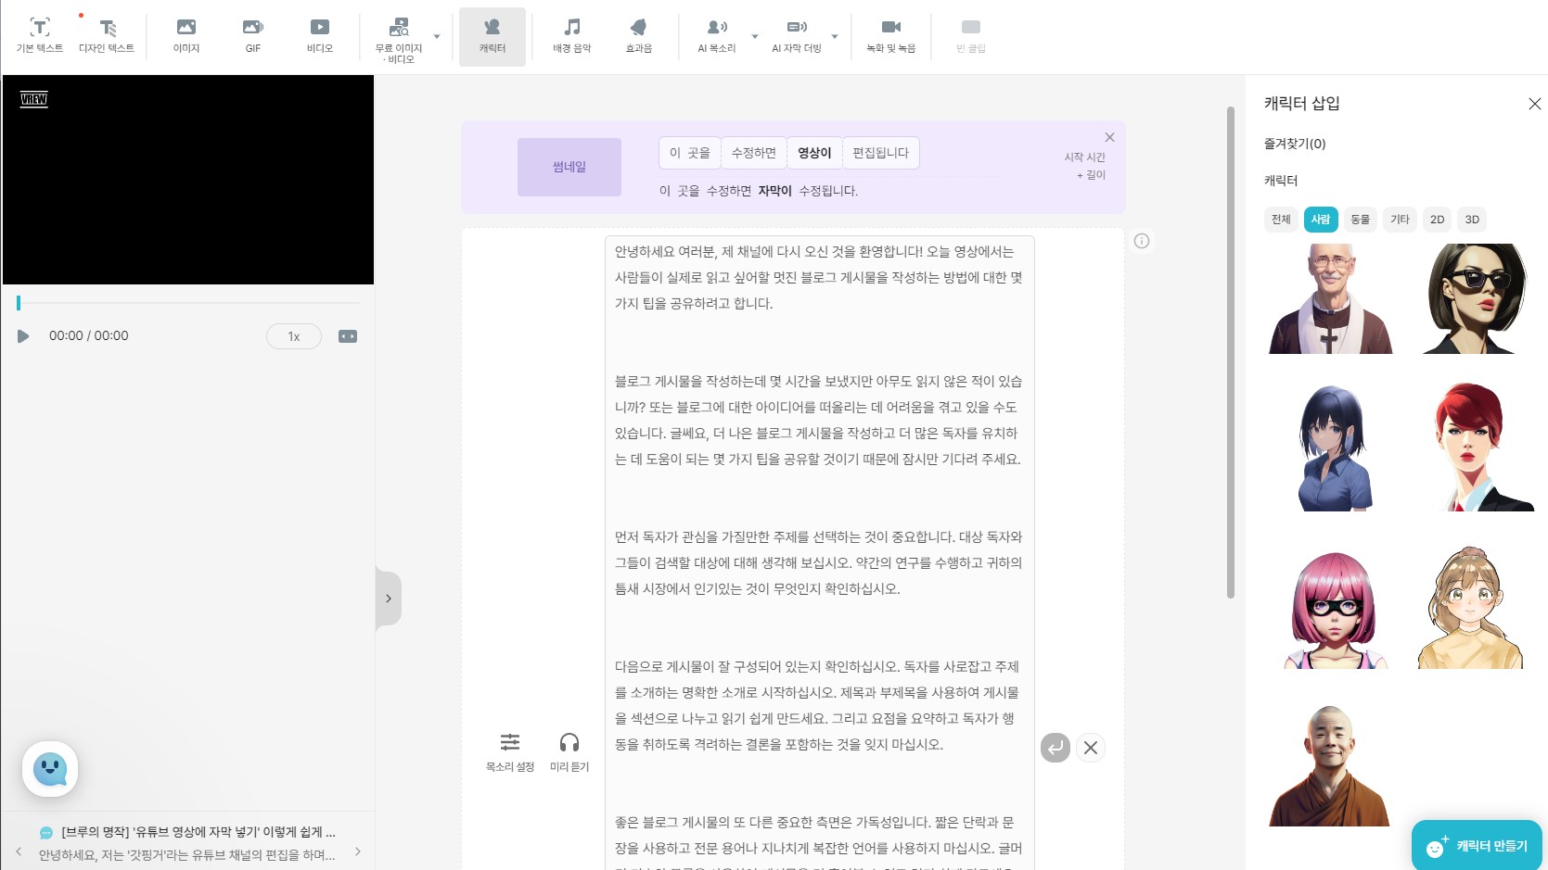The height and width of the screenshot is (870, 1548).
Task: Toggle the 캐릭터 character tool
Action: tap(493, 37)
